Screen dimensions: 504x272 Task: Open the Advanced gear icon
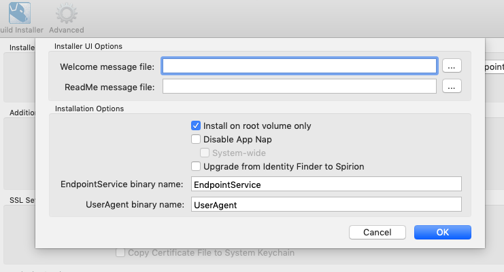[x=66, y=13]
